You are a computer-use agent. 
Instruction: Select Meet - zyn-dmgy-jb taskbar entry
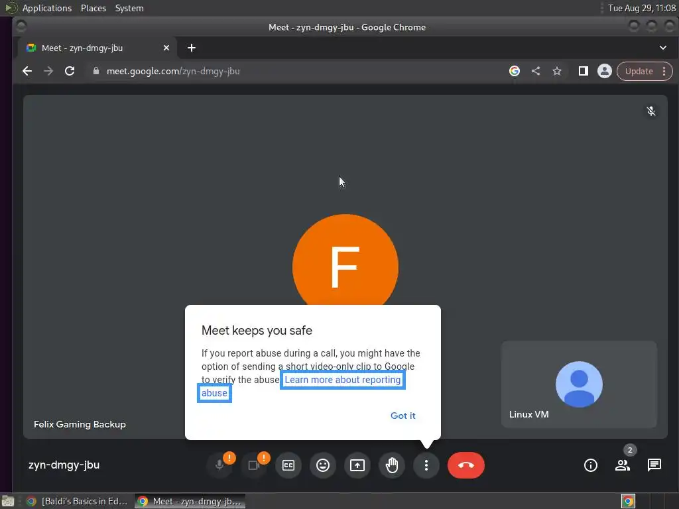[190, 501]
